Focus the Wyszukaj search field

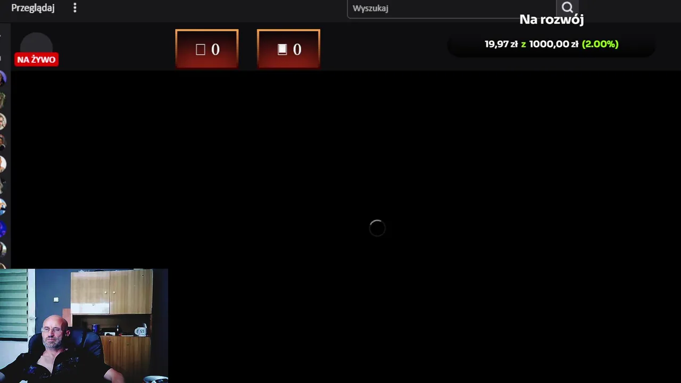452,9
